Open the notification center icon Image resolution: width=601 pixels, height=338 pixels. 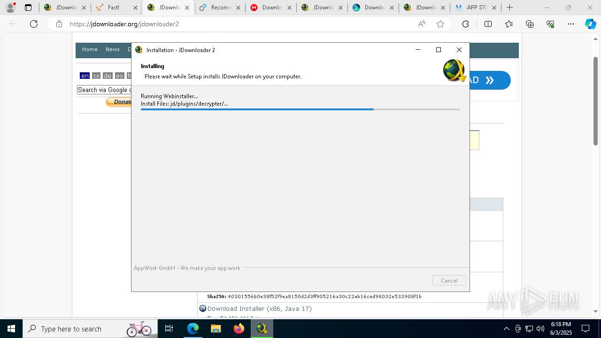[586, 329]
